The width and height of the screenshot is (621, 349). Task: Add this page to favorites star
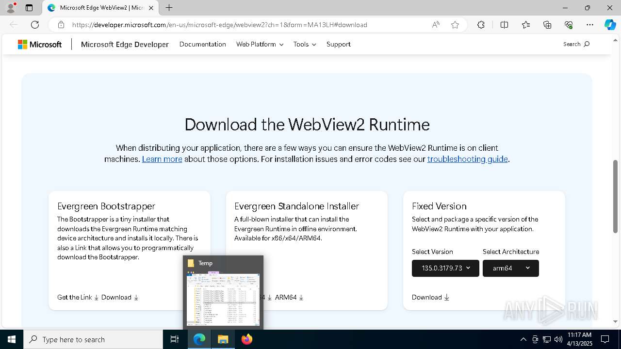pos(455,25)
